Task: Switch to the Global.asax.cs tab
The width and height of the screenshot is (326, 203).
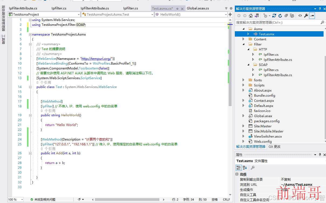Action: 198,8
